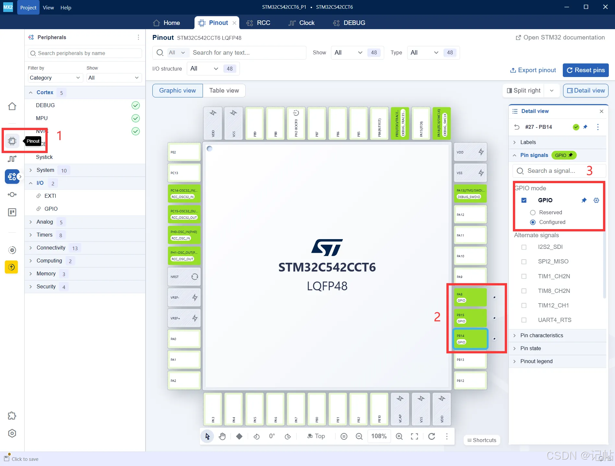Select the Configured radio button
This screenshot has width=615, height=466.
533,222
